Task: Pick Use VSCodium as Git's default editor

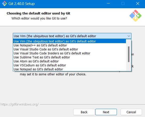Action: 69,65
